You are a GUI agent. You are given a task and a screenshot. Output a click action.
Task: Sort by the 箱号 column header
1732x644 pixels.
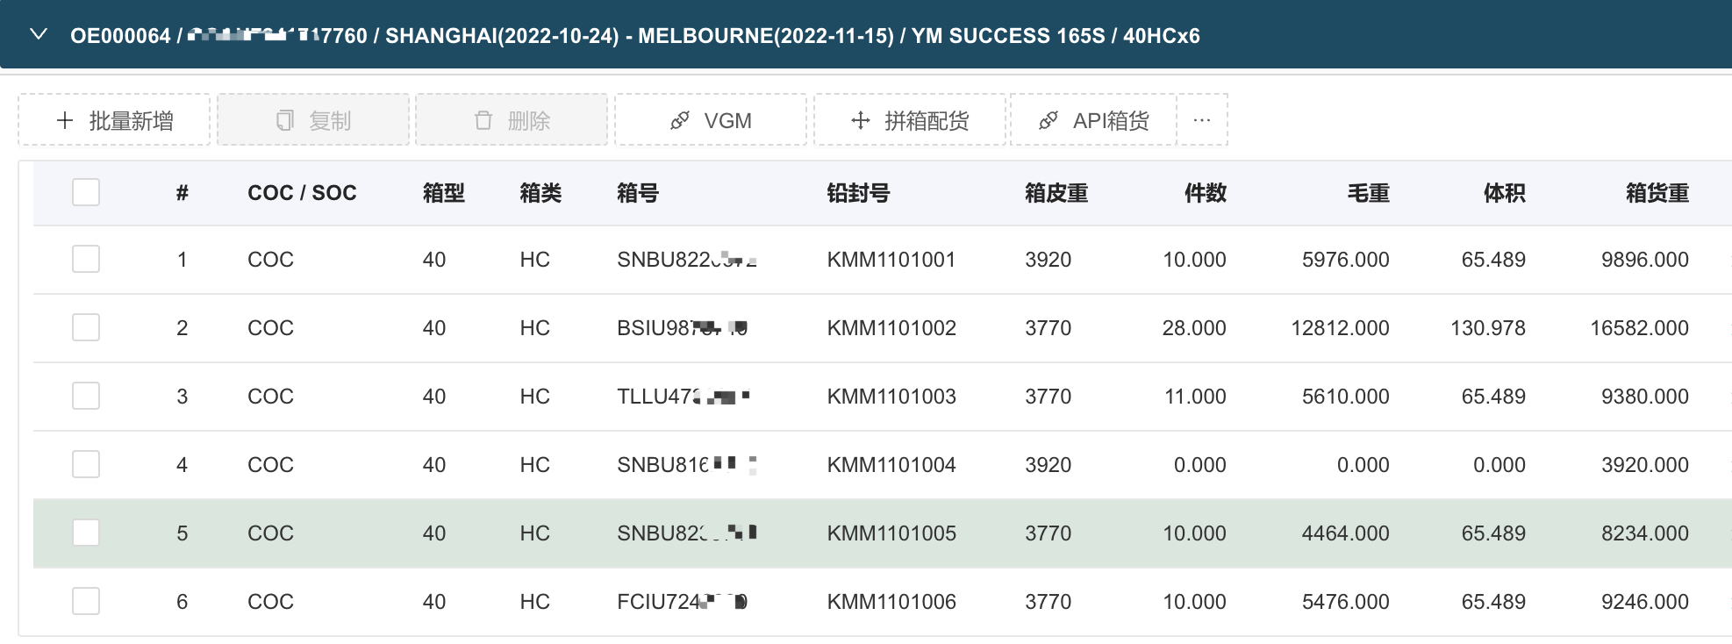[638, 193]
